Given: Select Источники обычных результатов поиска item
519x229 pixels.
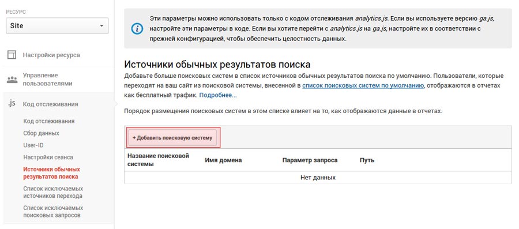Looking at the screenshot, I should [52, 172].
